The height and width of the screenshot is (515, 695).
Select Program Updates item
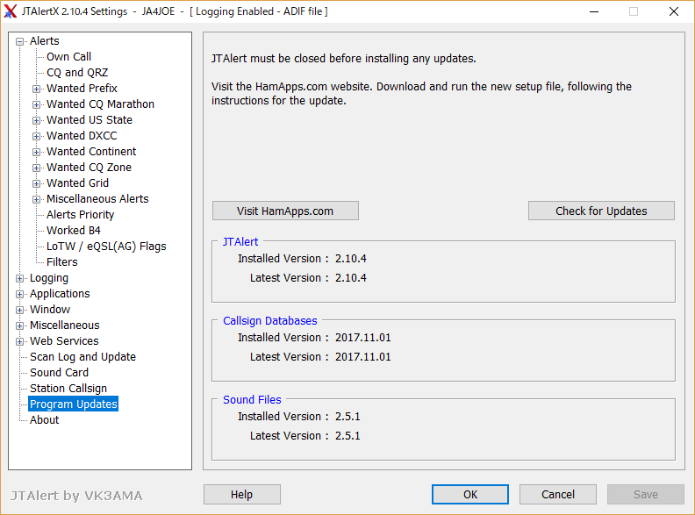pyautogui.click(x=74, y=404)
